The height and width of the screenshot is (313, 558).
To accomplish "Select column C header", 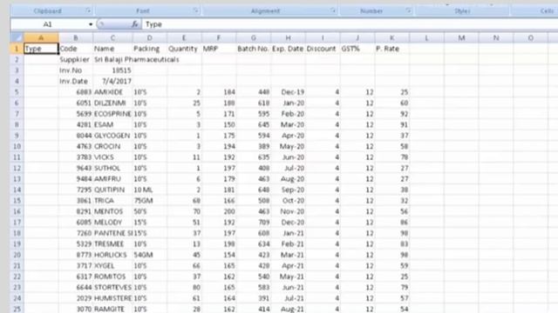I will click(x=112, y=37).
